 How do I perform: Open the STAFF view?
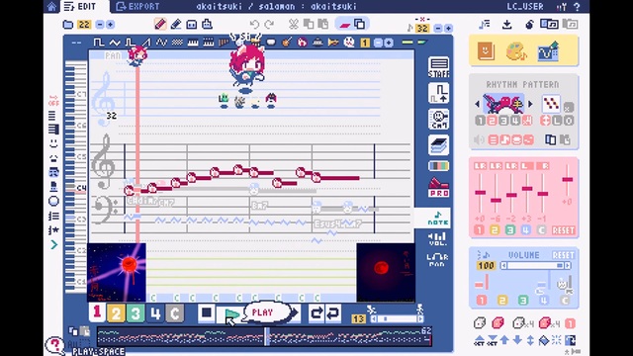(x=438, y=67)
